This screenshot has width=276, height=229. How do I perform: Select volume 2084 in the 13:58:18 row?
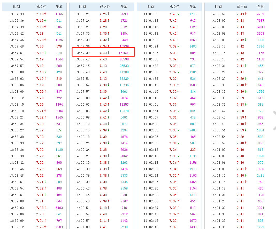[59, 111]
